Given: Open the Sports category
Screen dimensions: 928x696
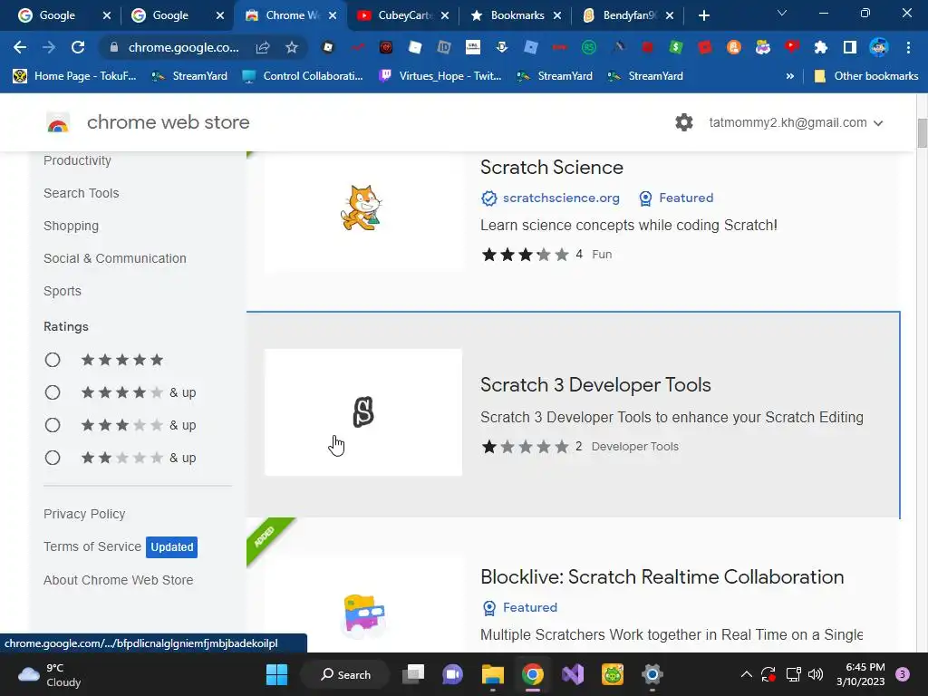Looking at the screenshot, I should point(63,291).
